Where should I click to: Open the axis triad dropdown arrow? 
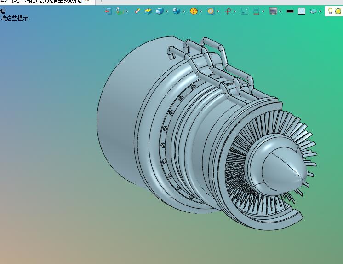pos(234,12)
